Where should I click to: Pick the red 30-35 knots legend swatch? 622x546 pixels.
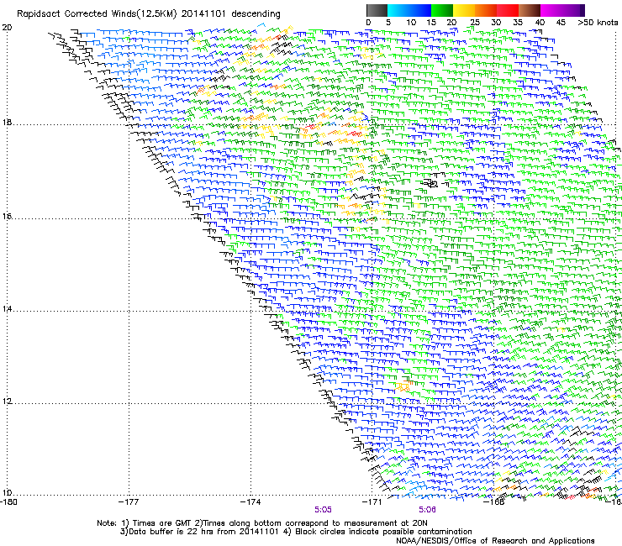(508, 10)
